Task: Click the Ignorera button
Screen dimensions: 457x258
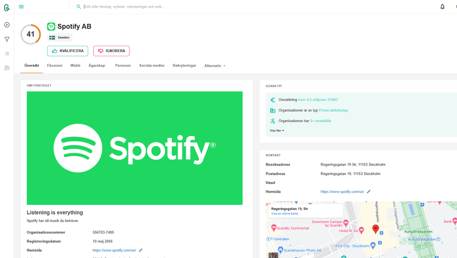Action: point(112,51)
